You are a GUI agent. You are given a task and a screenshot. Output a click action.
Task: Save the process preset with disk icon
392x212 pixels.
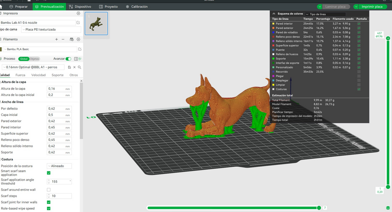[x=69, y=67]
